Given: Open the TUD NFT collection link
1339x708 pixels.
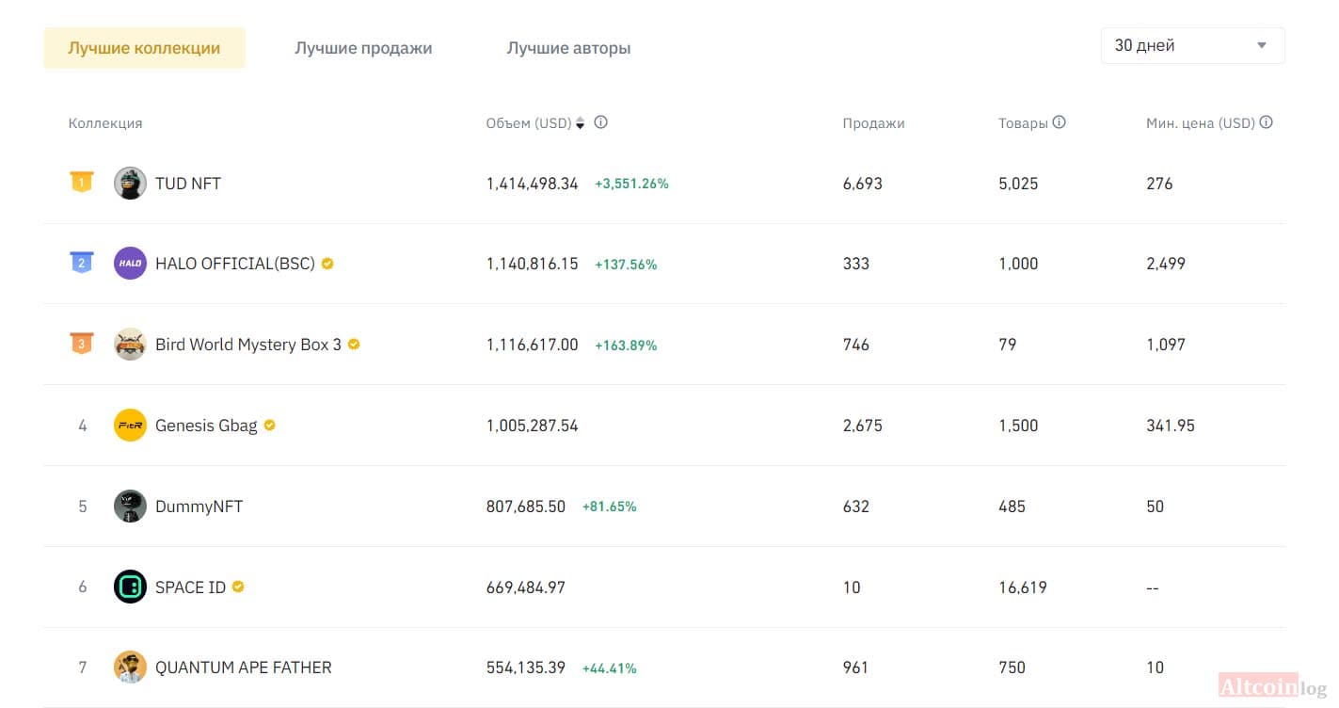Looking at the screenshot, I should [x=188, y=184].
